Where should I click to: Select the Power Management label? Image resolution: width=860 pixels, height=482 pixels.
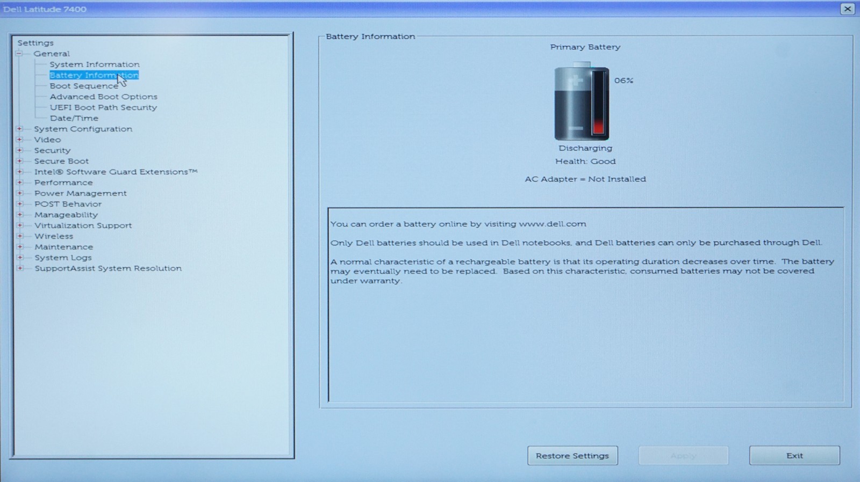(x=81, y=193)
